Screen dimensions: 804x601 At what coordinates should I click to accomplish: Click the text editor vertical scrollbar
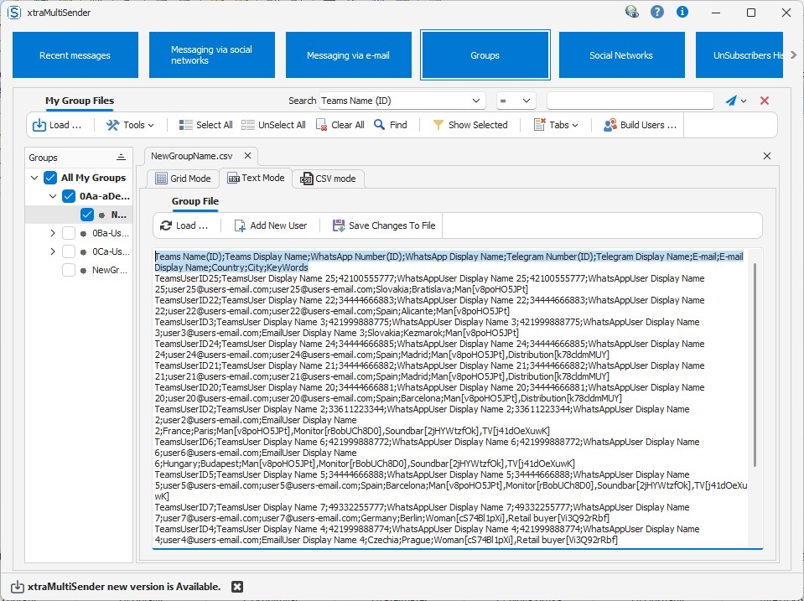[755, 365]
